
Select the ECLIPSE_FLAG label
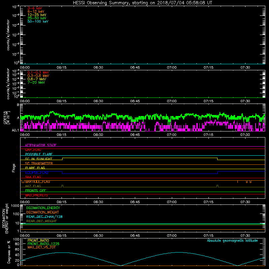[x=37, y=172]
